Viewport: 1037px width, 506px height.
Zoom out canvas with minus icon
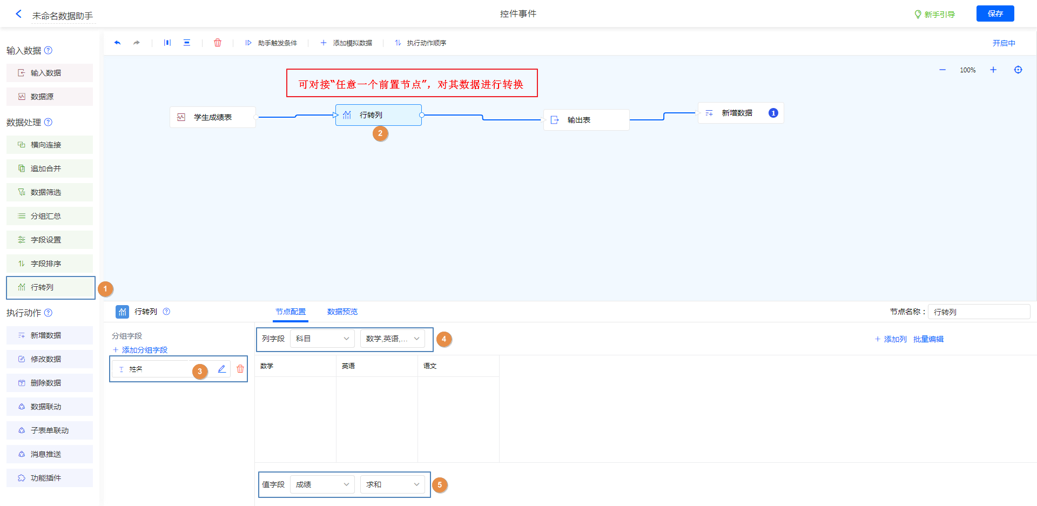pyautogui.click(x=942, y=70)
